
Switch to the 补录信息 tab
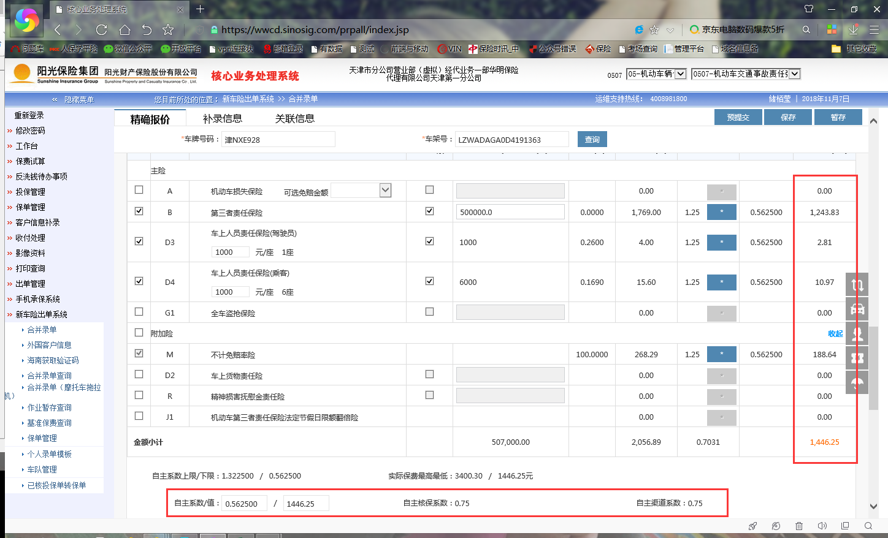pyautogui.click(x=222, y=119)
